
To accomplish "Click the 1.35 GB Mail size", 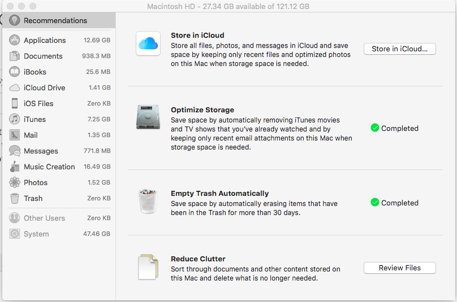I will [x=99, y=135].
